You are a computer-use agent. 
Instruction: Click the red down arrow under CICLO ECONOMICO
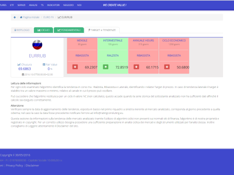tap(167, 67)
